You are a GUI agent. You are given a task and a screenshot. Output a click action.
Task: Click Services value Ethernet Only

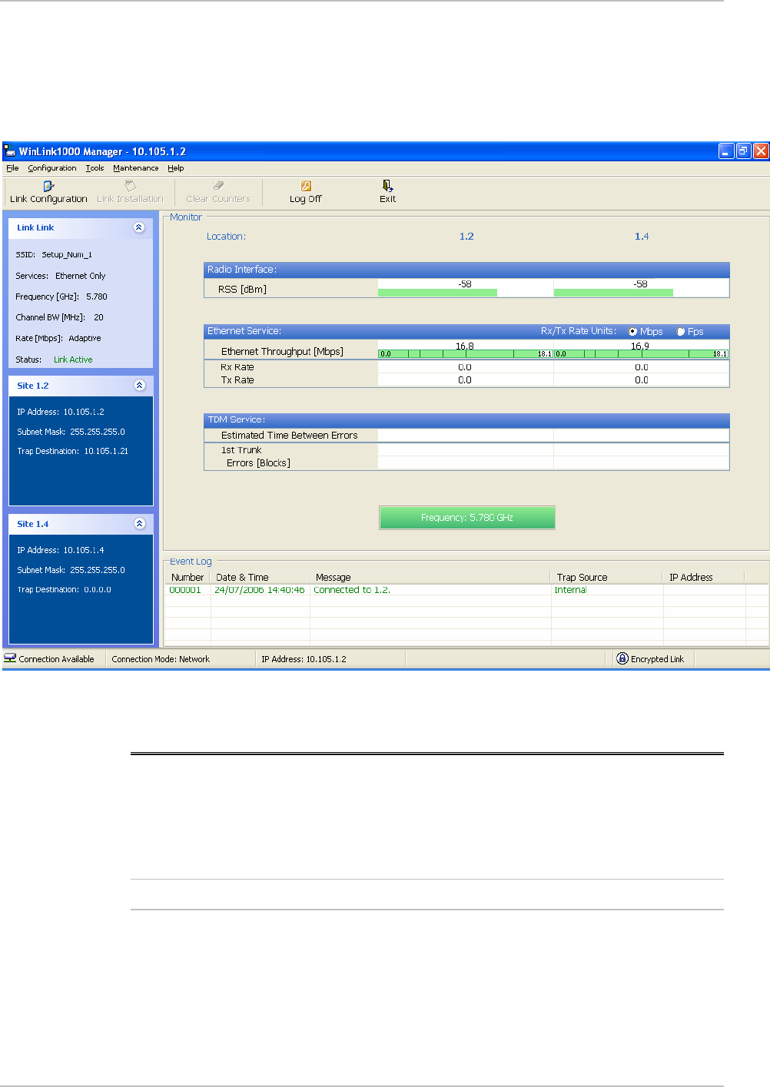tap(81, 276)
